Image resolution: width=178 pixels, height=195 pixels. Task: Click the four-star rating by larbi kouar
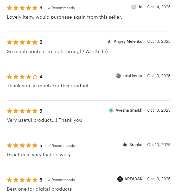point(22,77)
